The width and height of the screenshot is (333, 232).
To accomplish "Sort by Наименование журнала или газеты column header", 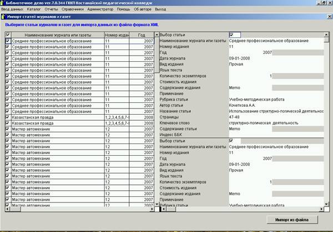I will [x=58, y=35].
